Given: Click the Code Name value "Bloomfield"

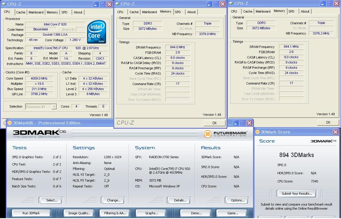Looking at the screenshot, I should 41,30.
